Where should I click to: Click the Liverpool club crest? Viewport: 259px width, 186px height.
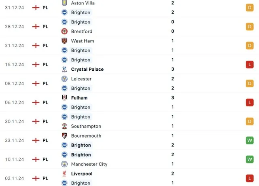(x=64, y=173)
